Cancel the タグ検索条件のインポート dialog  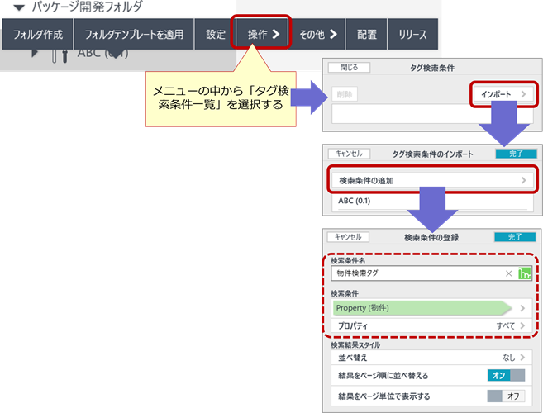[349, 154]
